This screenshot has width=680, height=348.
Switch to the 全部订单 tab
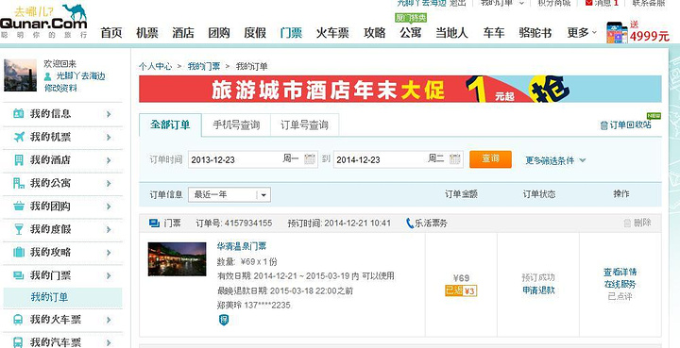170,125
